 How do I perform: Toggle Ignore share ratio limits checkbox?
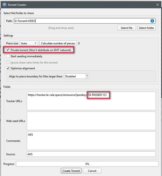click(8, 62)
